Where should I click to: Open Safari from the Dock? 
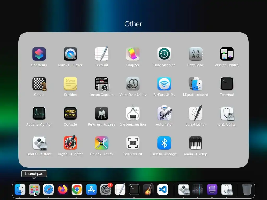pyautogui.click(x=48, y=190)
